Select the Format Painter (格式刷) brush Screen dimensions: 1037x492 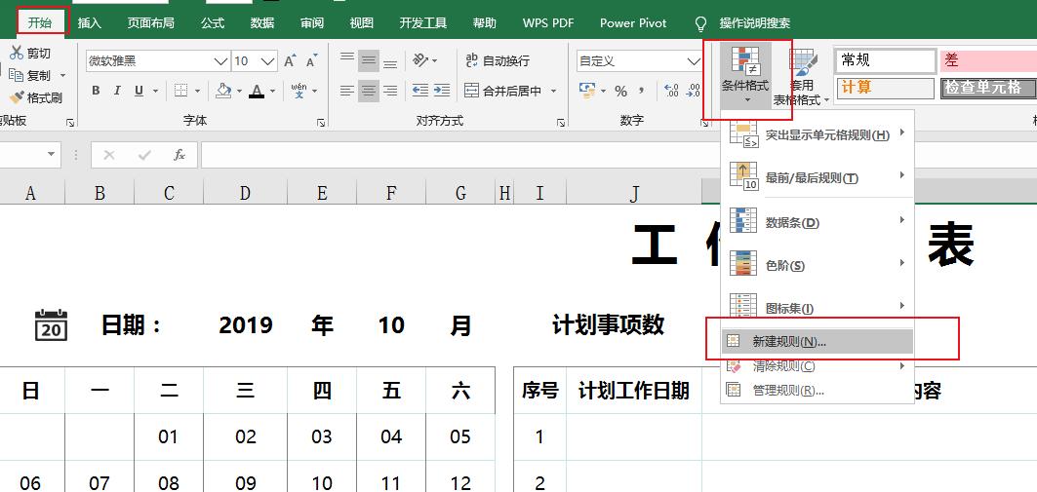17,97
